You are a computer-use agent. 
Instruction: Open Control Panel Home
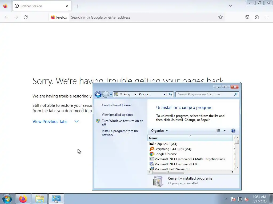click(x=116, y=105)
